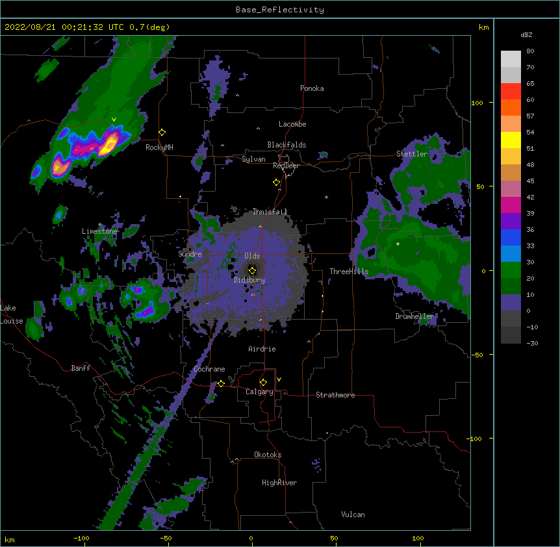
Task: Click the km unit label at bottom left
Action: [x=9, y=540]
